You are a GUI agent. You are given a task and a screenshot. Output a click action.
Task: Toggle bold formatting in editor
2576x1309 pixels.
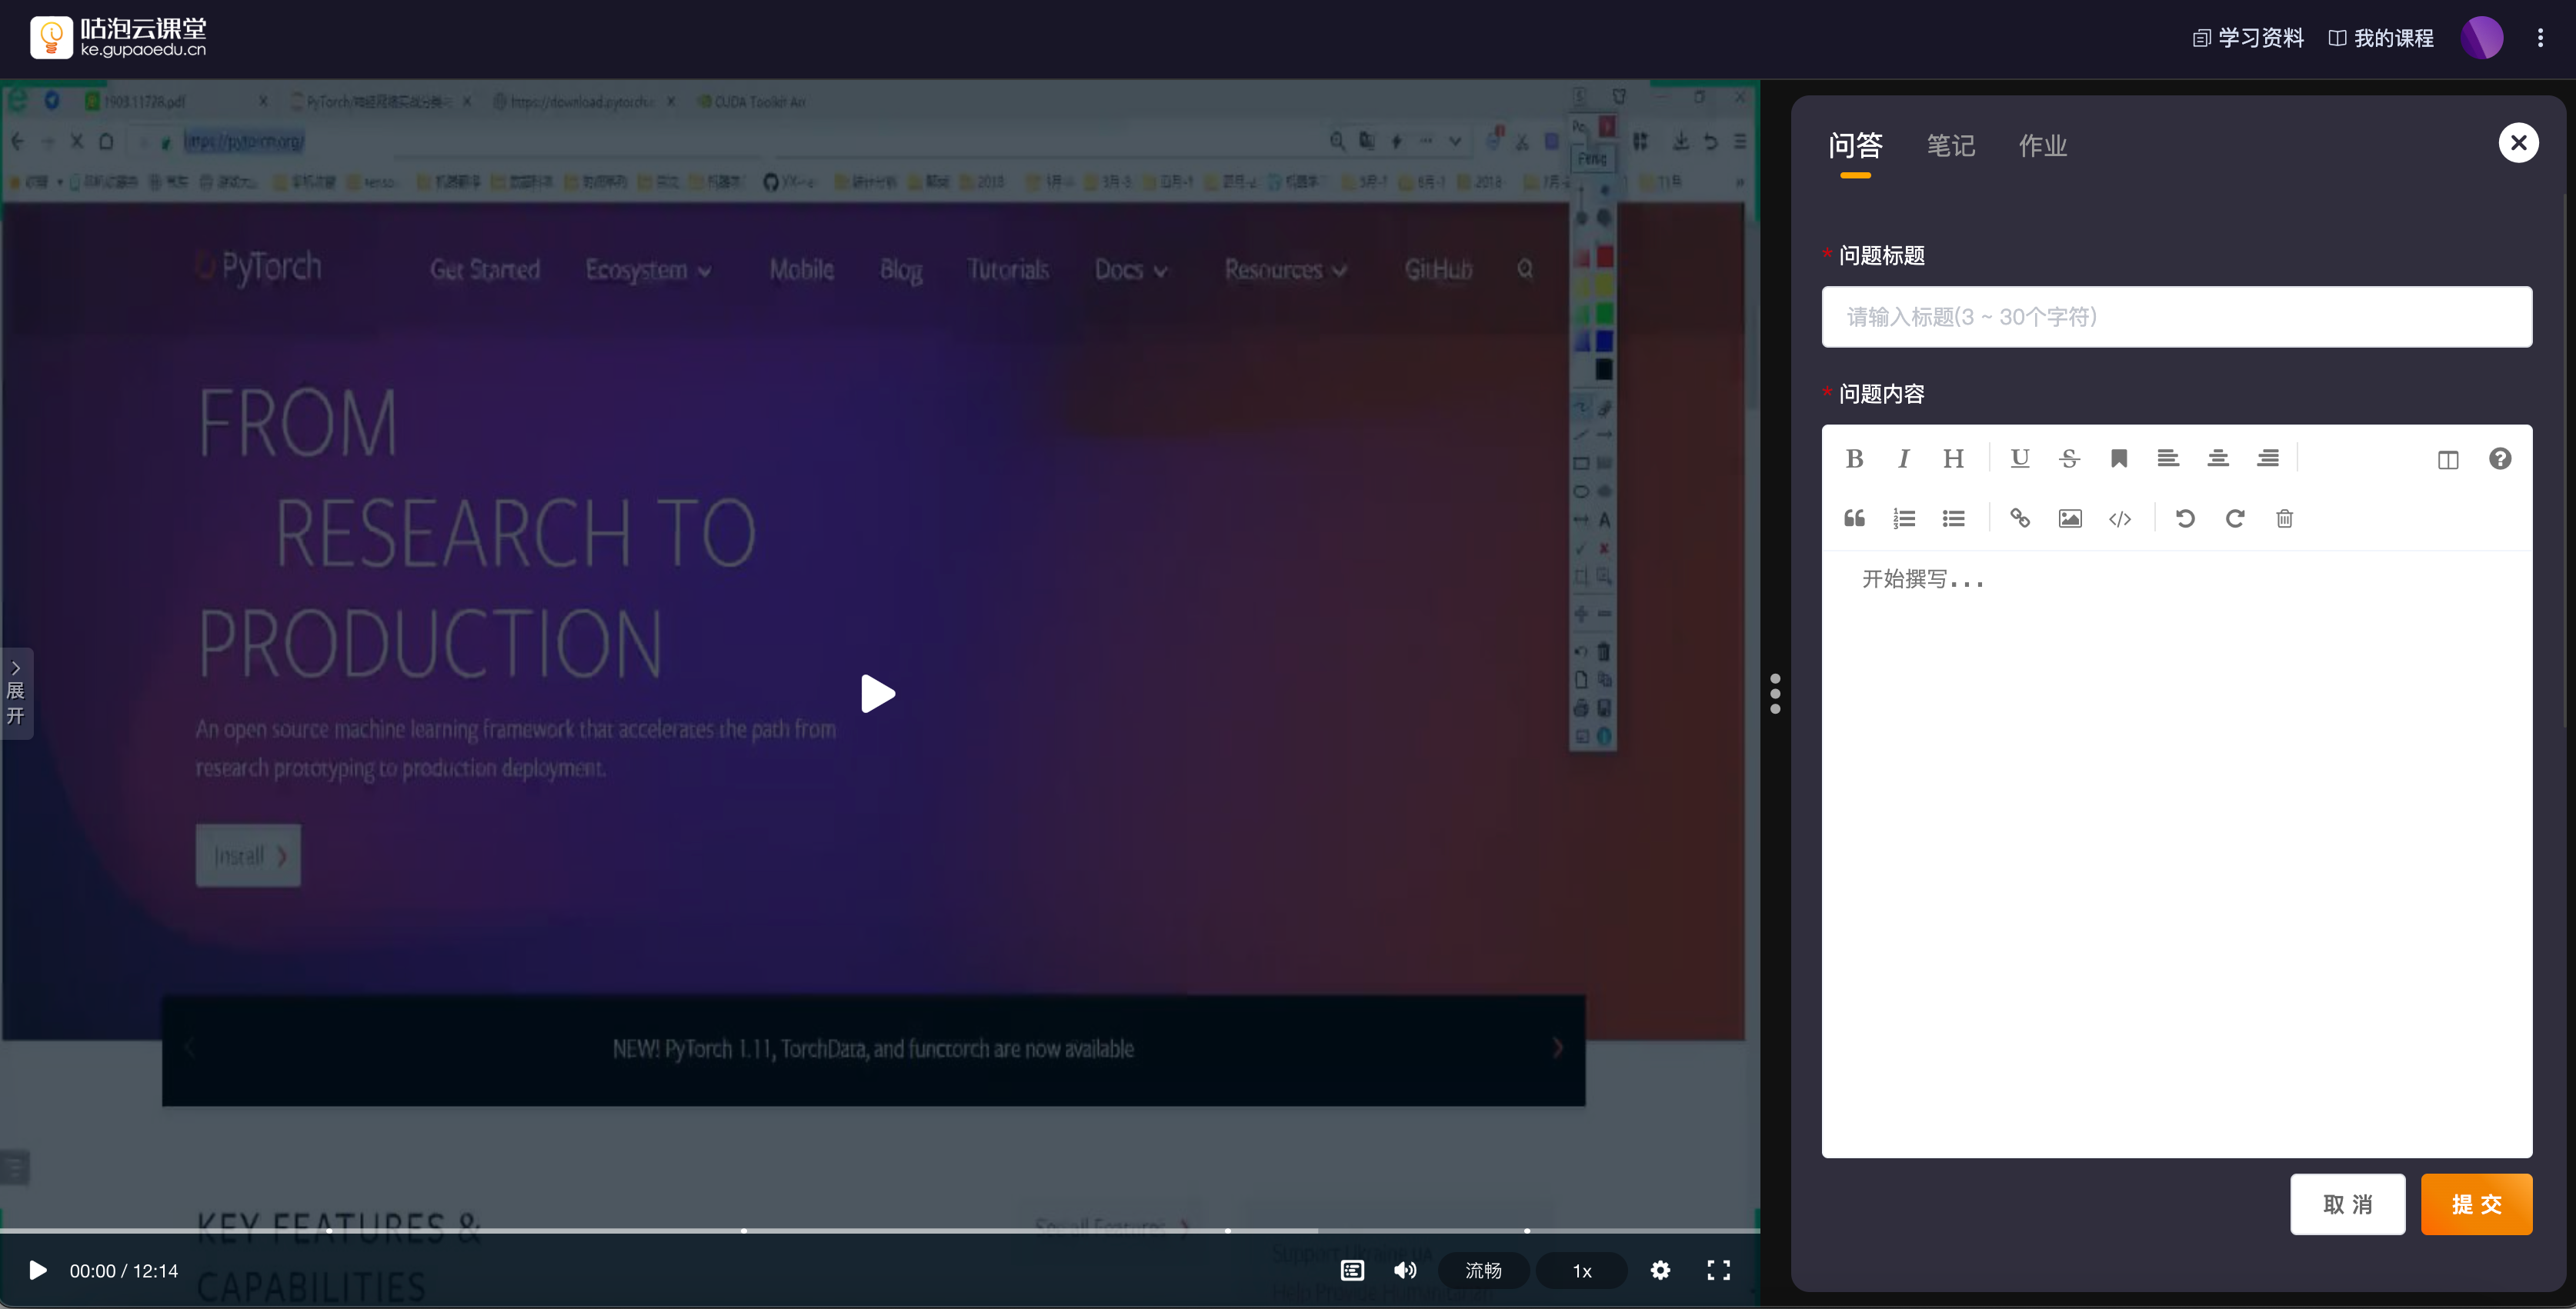pyautogui.click(x=1854, y=458)
